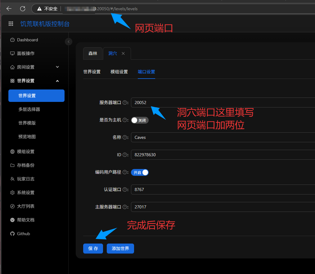The height and width of the screenshot is (274, 315).
Task: Click the apps grid icon in header
Action: point(11,24)
